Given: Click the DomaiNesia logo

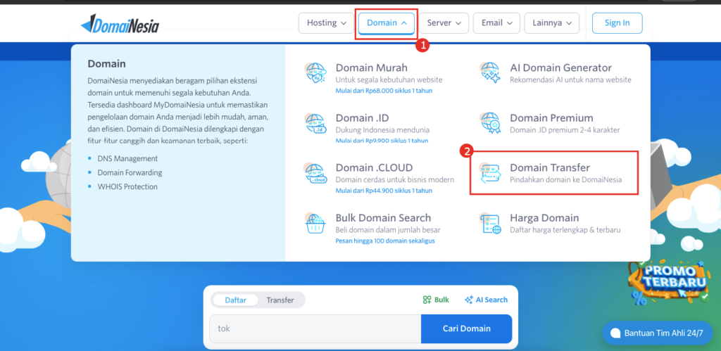Looking at the screenshot, I should 120,23.
